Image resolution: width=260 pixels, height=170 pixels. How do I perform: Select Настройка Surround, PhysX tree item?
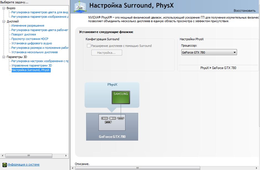pyautogui.click(x=31, y=70)
